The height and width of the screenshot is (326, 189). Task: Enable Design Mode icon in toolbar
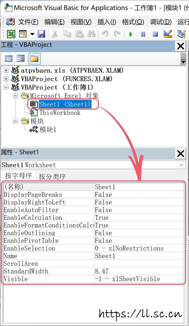(168, 34)
